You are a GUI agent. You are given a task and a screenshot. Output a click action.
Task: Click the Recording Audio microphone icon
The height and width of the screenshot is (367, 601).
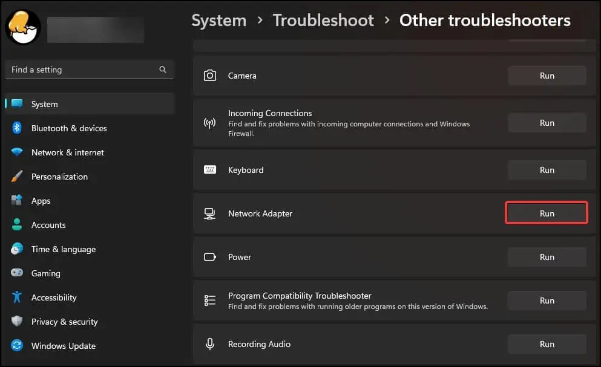click(x=209, y=343)
